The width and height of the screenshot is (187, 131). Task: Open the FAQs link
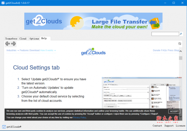point(164,50)
